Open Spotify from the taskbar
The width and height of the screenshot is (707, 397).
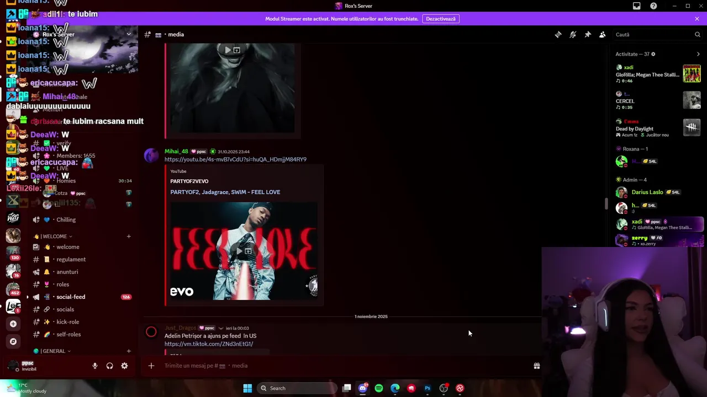[379, 388]
